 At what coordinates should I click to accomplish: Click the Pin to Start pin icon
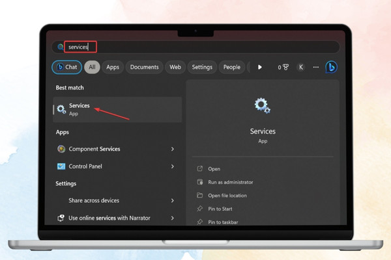200,209
